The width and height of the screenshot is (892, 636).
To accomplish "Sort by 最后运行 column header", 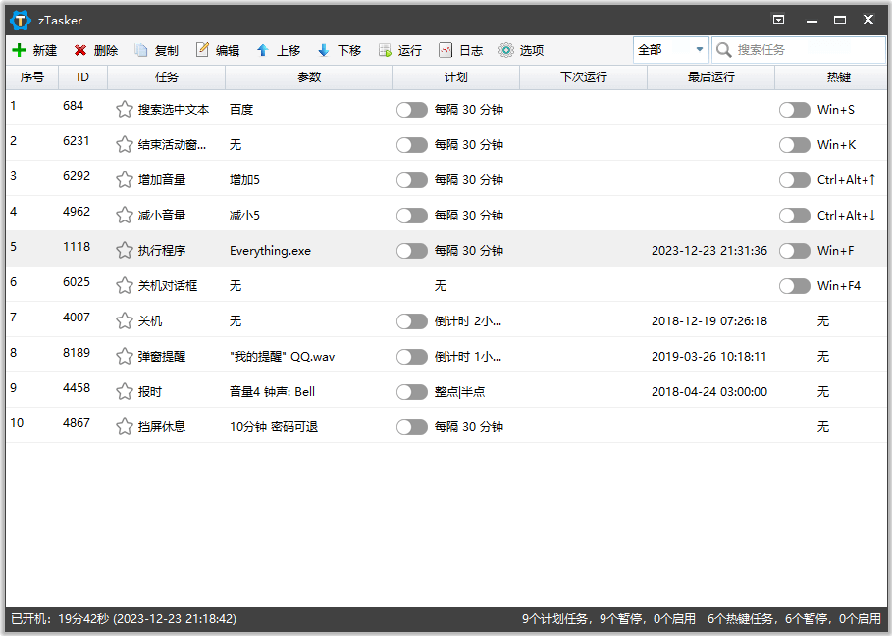I will 710,77.
